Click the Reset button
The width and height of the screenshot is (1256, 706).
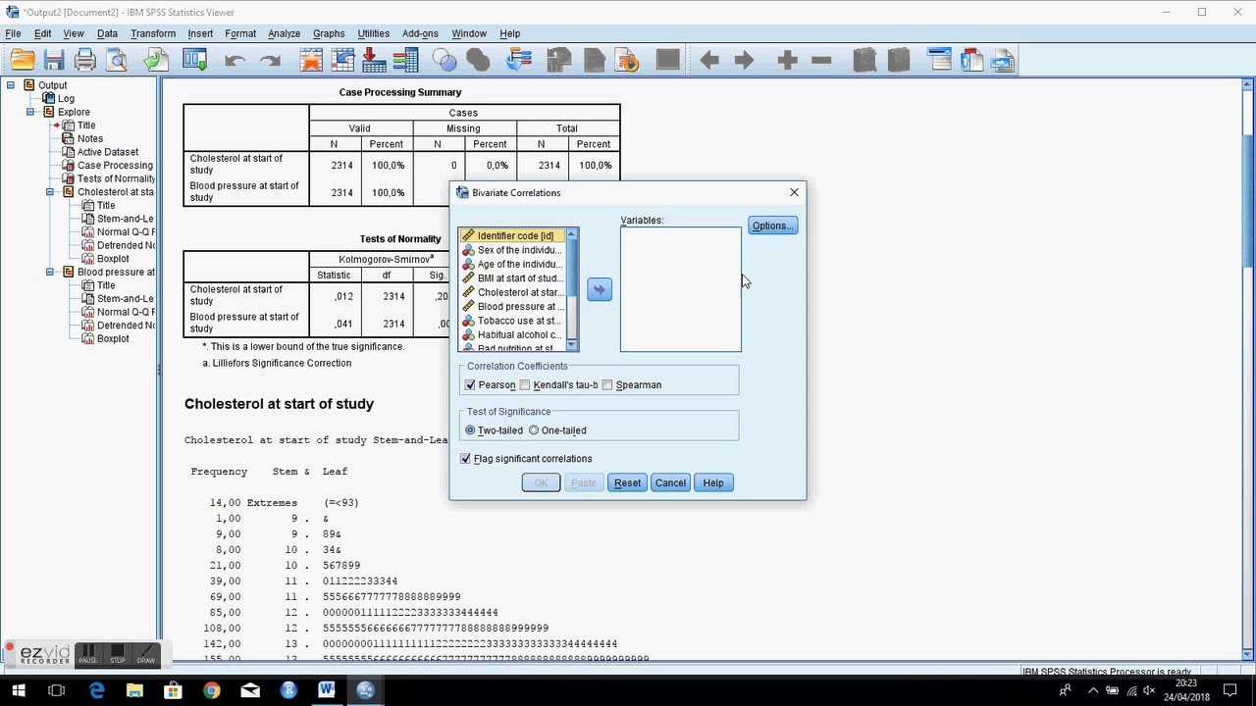pos(627,482)
